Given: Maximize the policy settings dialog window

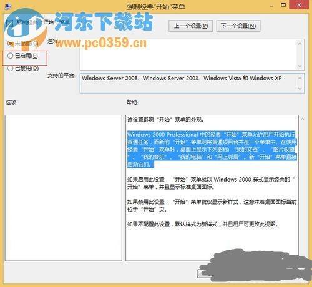Looking at the screenshot, I should [x=283, y=5].
